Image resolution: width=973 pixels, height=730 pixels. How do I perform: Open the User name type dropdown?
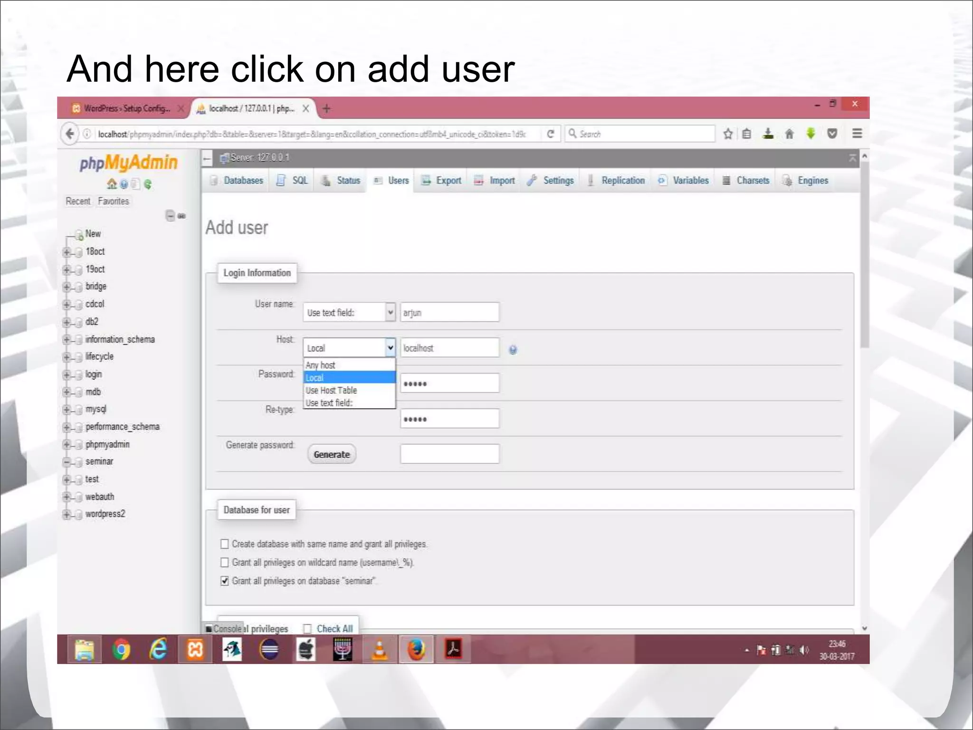coord(349,312)
